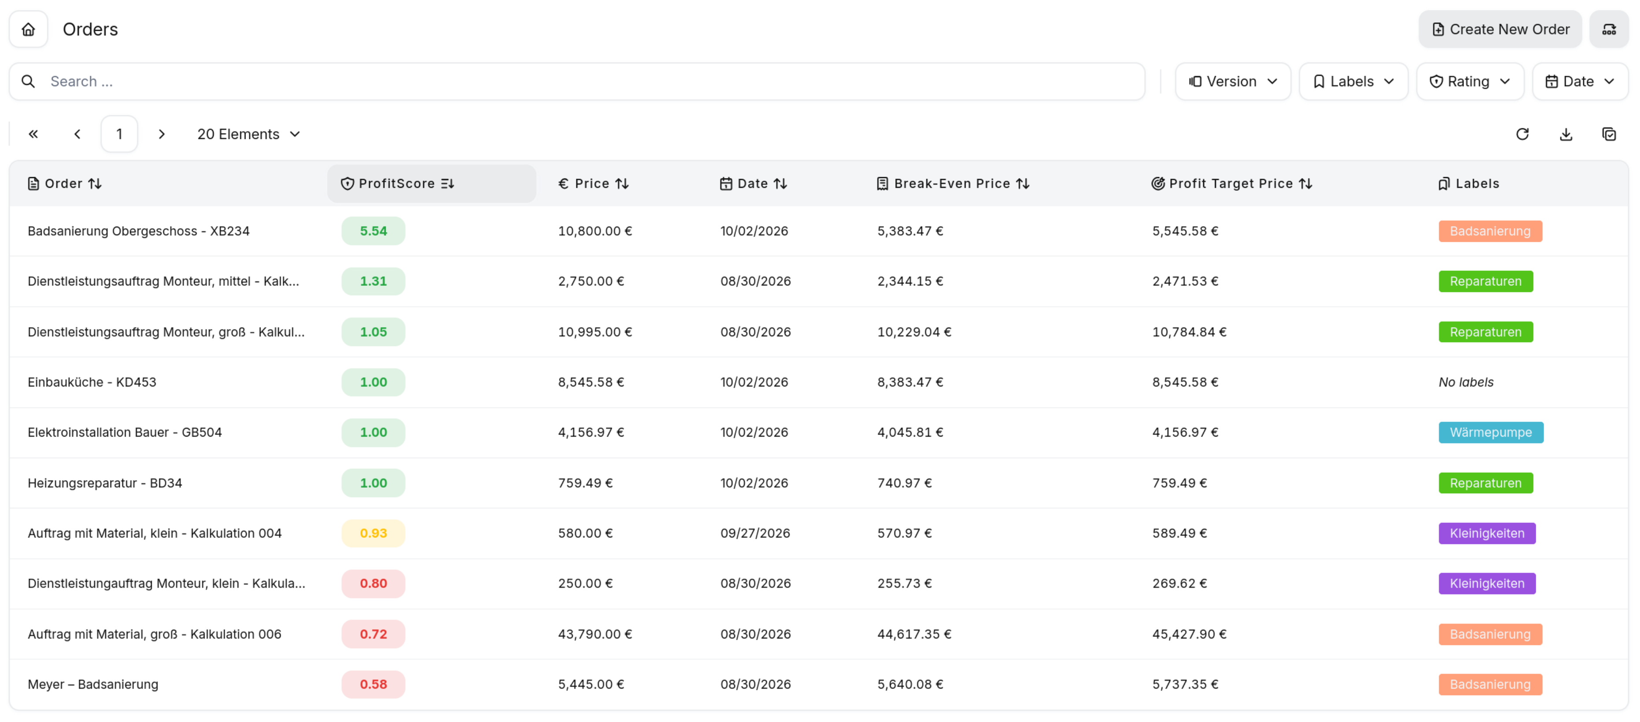This screenshot has width=1640, height=722.
Task: Sort by the Price column
Action: [593, 184]
